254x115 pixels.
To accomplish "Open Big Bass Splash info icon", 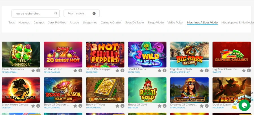I will [x=207, y=71].
